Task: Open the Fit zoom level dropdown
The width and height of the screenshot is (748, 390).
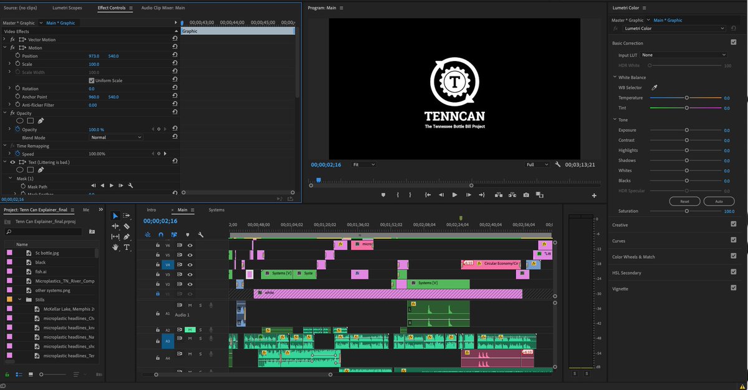Action: click(364, 164)
